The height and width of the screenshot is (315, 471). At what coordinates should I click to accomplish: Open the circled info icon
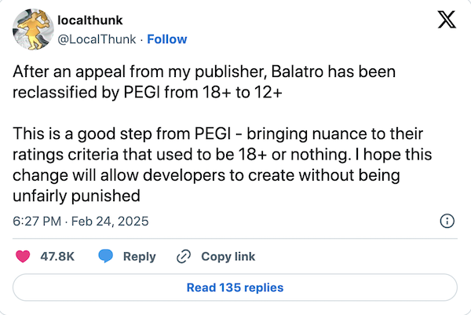pos(447,222)
